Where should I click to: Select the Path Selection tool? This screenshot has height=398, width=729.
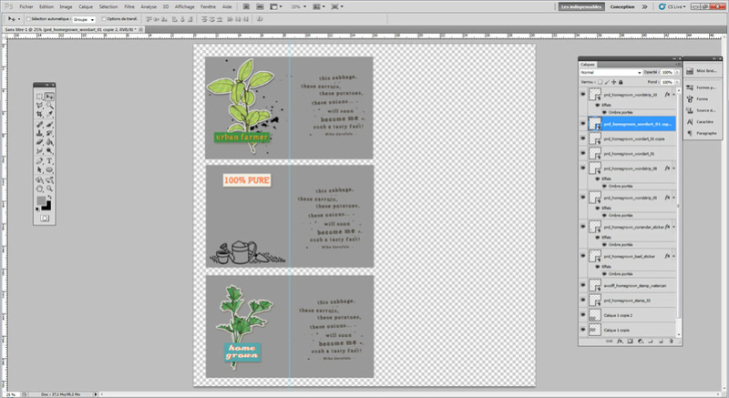[39, 170]
